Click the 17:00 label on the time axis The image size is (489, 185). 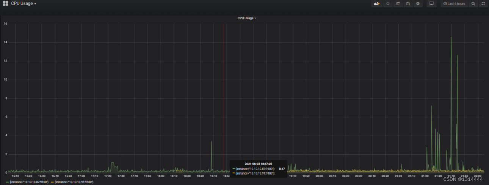click(81, 176)
